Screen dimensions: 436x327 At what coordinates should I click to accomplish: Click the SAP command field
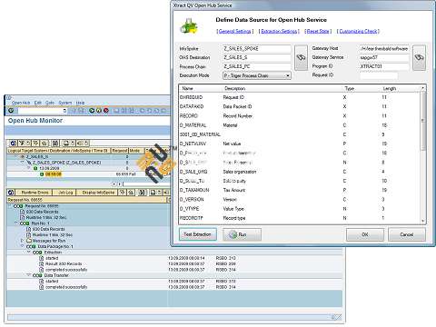pos(42,111)
